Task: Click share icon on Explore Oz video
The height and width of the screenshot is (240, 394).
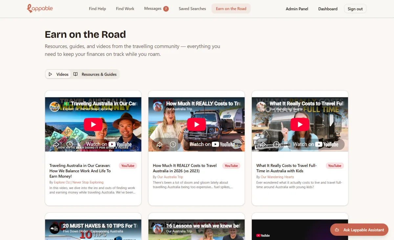Action: tap(56, 144)
